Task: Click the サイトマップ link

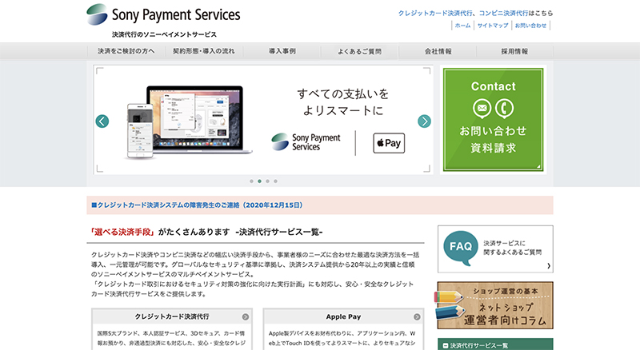Action: tap(493, 26)
